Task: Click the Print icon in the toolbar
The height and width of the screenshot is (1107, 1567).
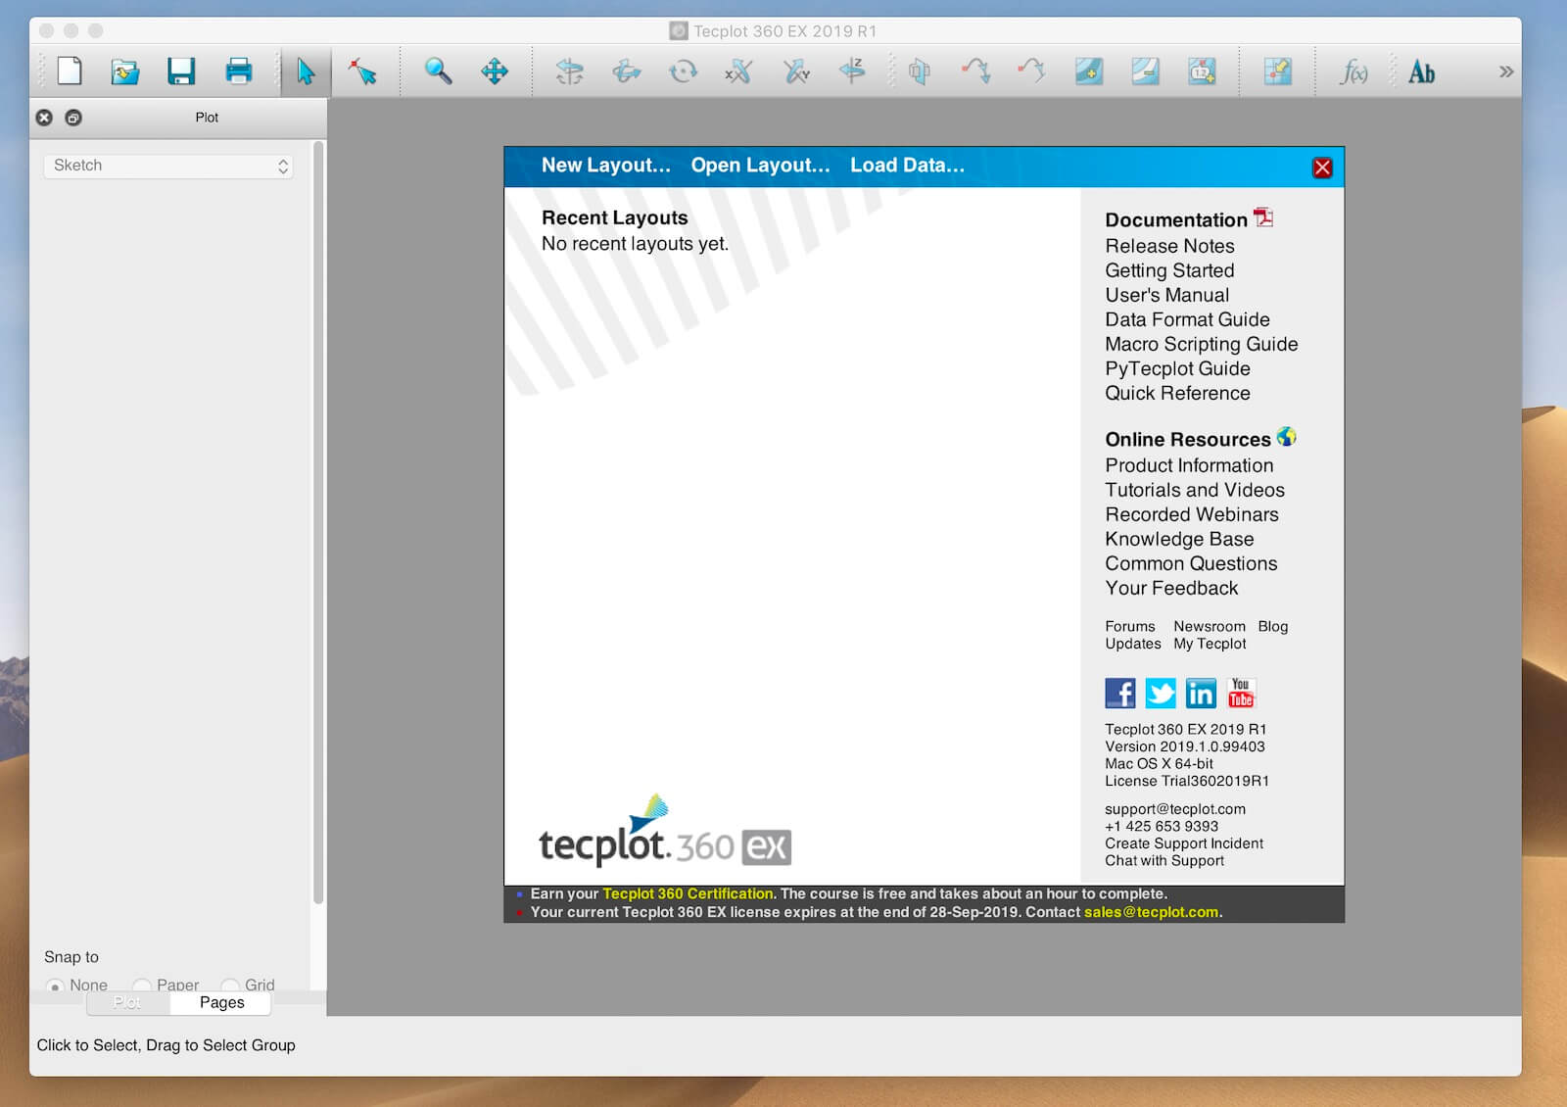Action: (x=239, y=72)
